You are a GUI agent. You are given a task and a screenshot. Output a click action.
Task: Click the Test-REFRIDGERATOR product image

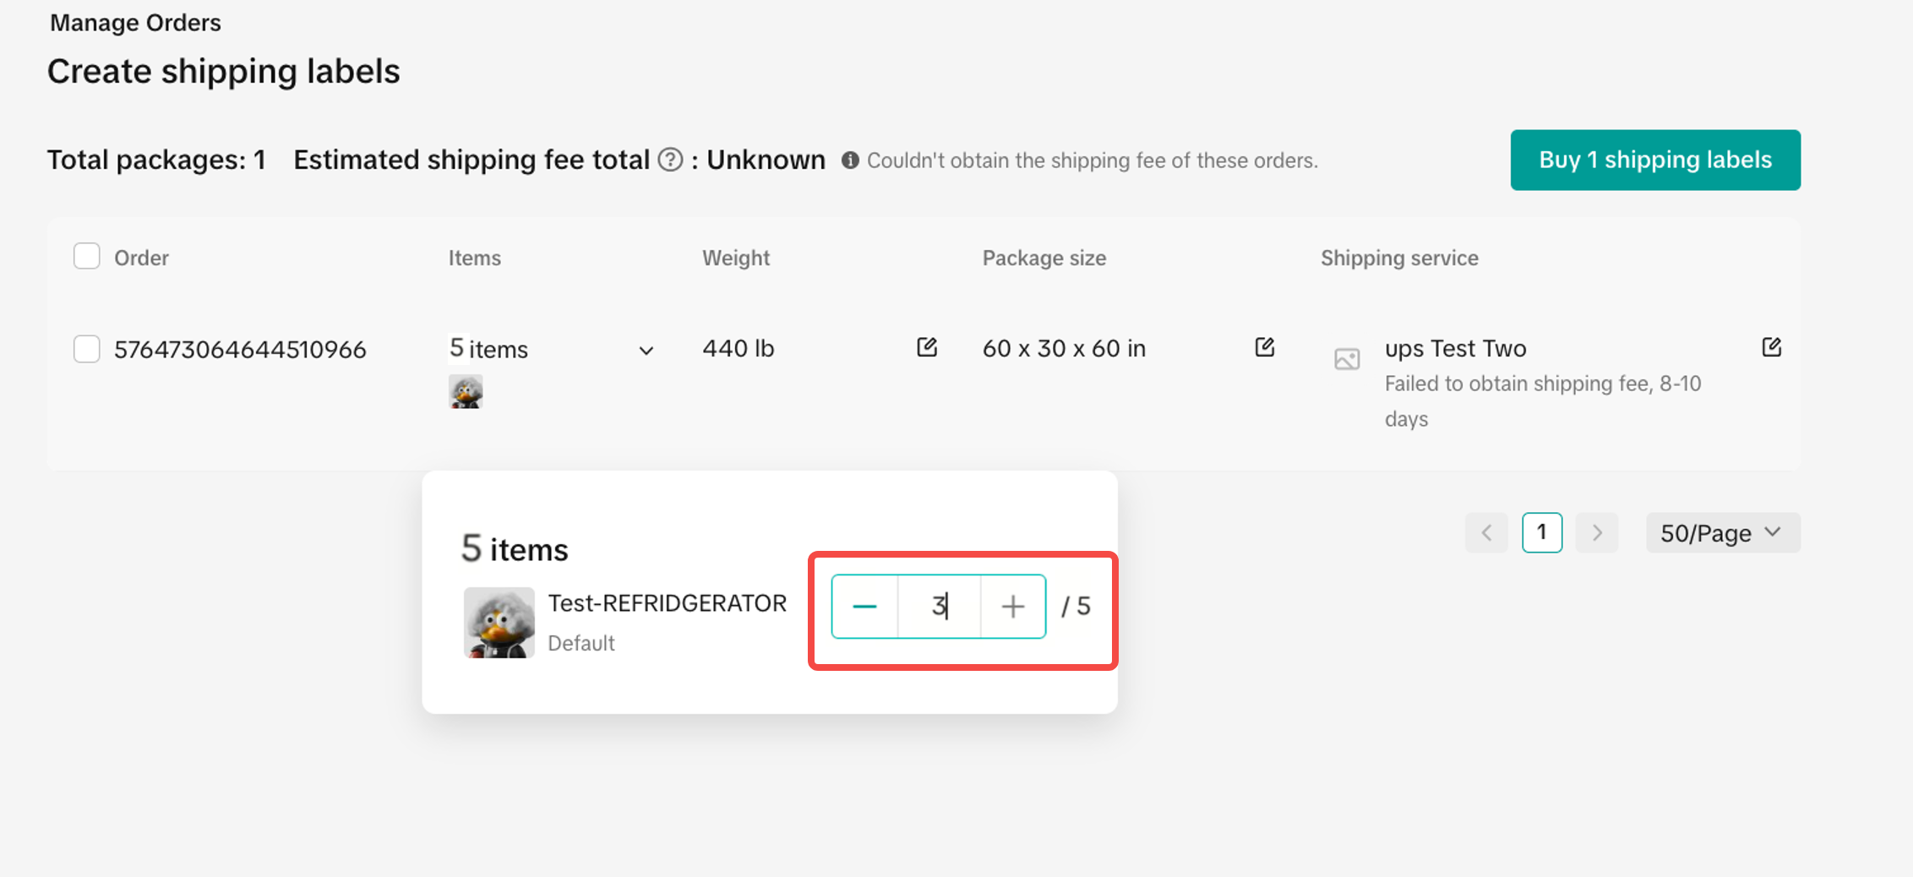(x=499, y=623)
